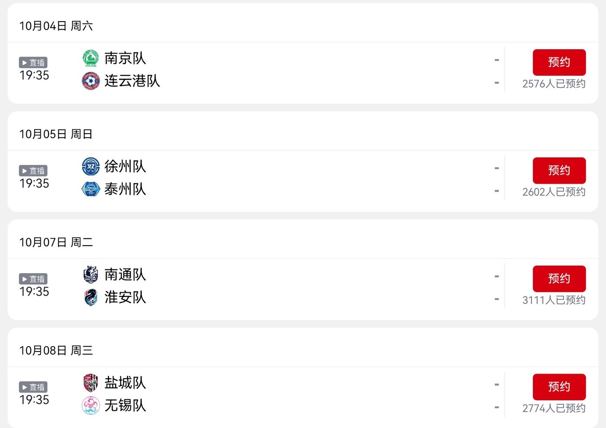Select the 直播 tag for 南通队 game

(x=33, y=279)
